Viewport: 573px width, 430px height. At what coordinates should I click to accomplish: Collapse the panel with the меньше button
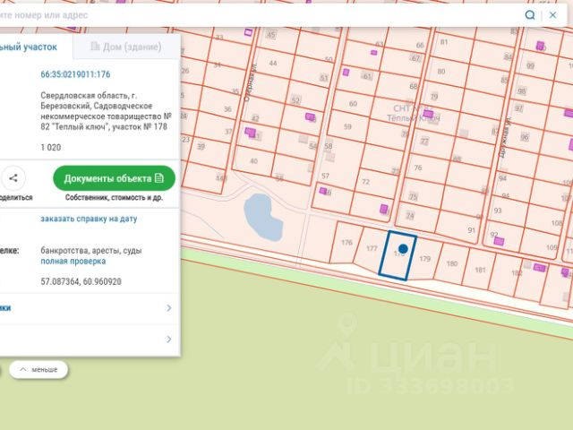[x=38, y=370]
